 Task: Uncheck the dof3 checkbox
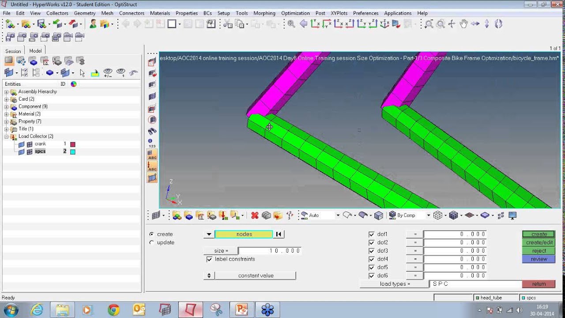tap(371, 251)
